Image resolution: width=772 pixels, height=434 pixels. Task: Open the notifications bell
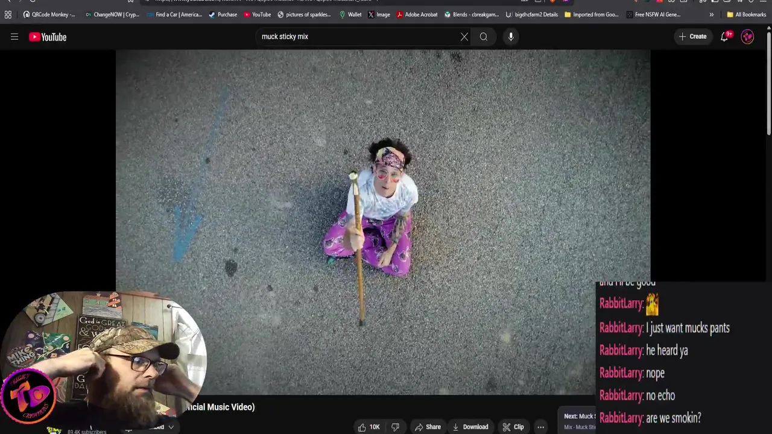pos(725,37)
